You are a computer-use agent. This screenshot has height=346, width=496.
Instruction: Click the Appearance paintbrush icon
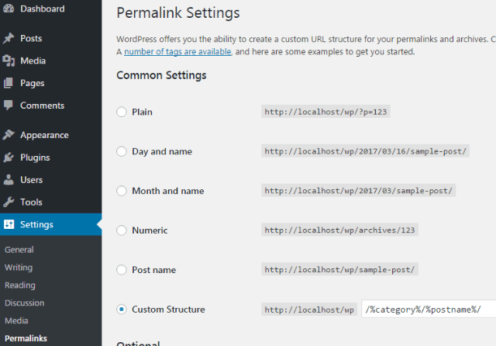click(9, 135)
